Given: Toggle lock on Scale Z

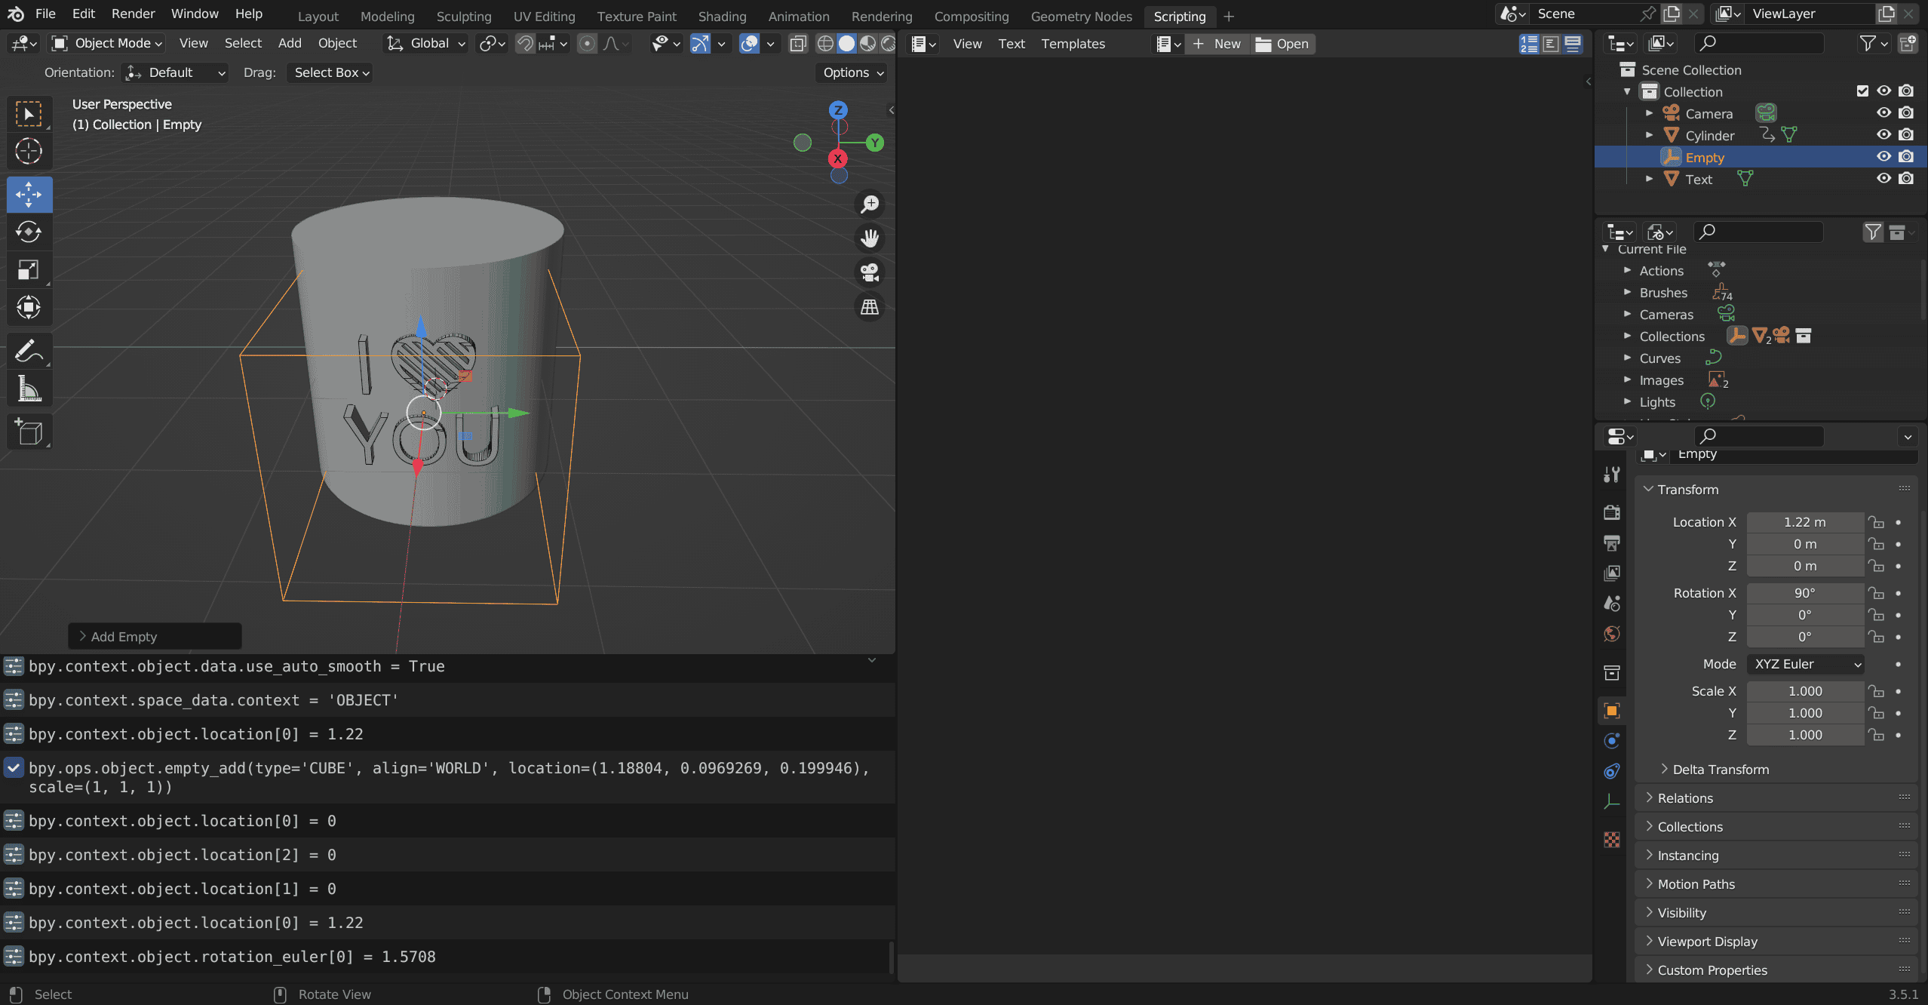Looking at the screenshot, I should coord(1876,735).
